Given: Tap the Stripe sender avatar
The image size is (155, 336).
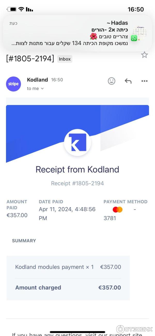Looking at the screenshot, I should click(13, 84).
